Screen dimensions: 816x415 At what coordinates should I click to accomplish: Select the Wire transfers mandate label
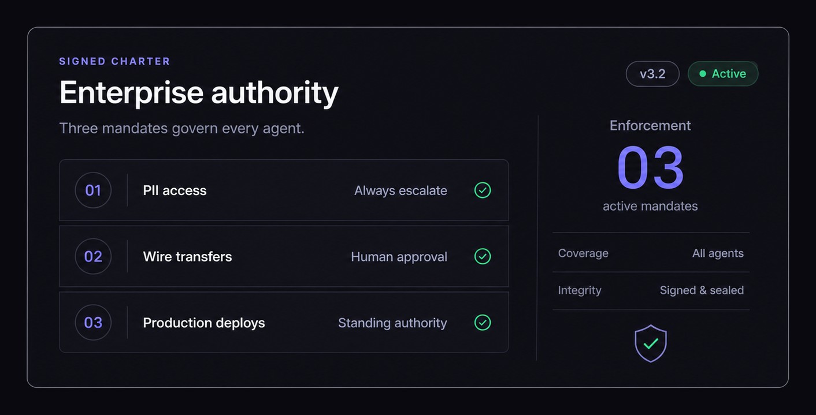click(187, 256)
